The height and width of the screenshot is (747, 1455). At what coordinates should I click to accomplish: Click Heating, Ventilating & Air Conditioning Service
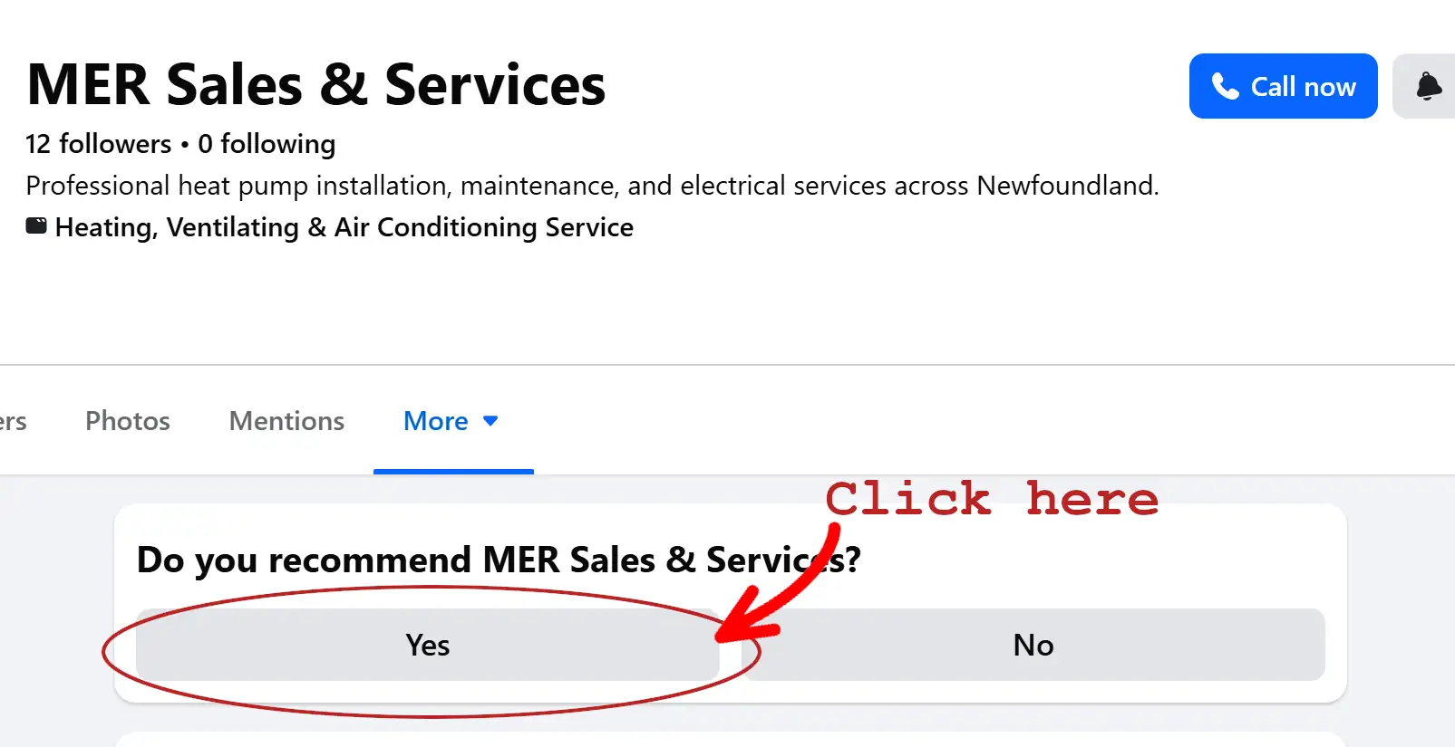tap(344, 226)
